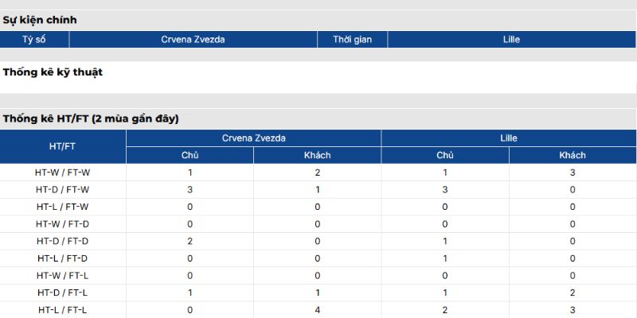
Task: Click Lille header in the events table
Action: pyautogui.click(x=512, y=40)
